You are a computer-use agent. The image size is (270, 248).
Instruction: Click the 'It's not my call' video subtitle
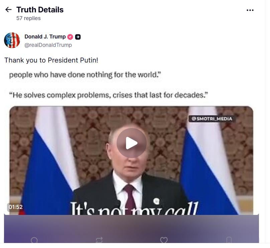134,209
